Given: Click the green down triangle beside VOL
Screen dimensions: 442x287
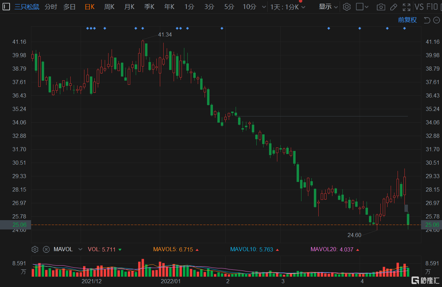Looking at the screenshot, I should coord(120,249).
